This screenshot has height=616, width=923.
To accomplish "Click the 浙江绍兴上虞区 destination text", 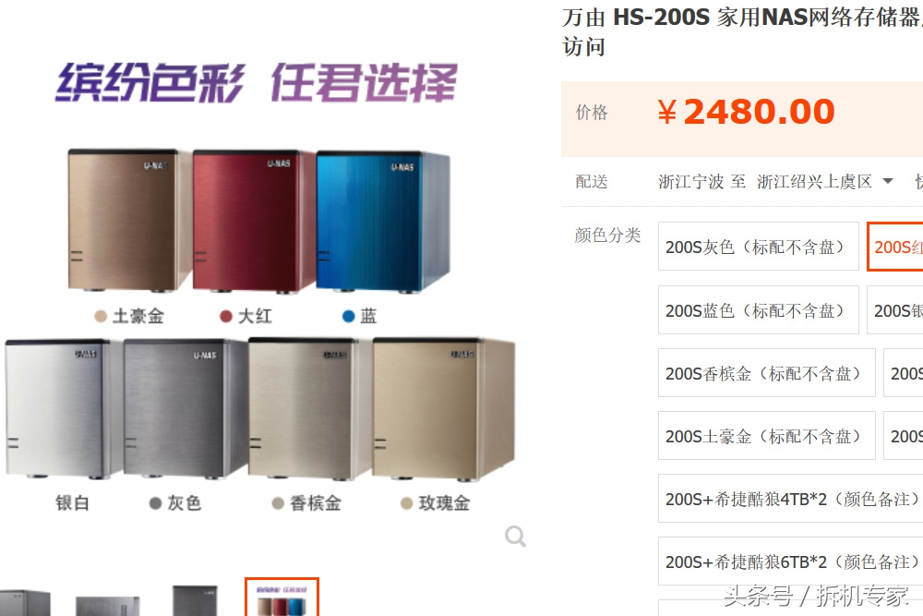I will point(814,181).
